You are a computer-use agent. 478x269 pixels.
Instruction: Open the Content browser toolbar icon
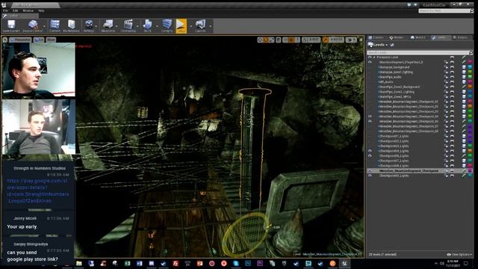point(55,26)
